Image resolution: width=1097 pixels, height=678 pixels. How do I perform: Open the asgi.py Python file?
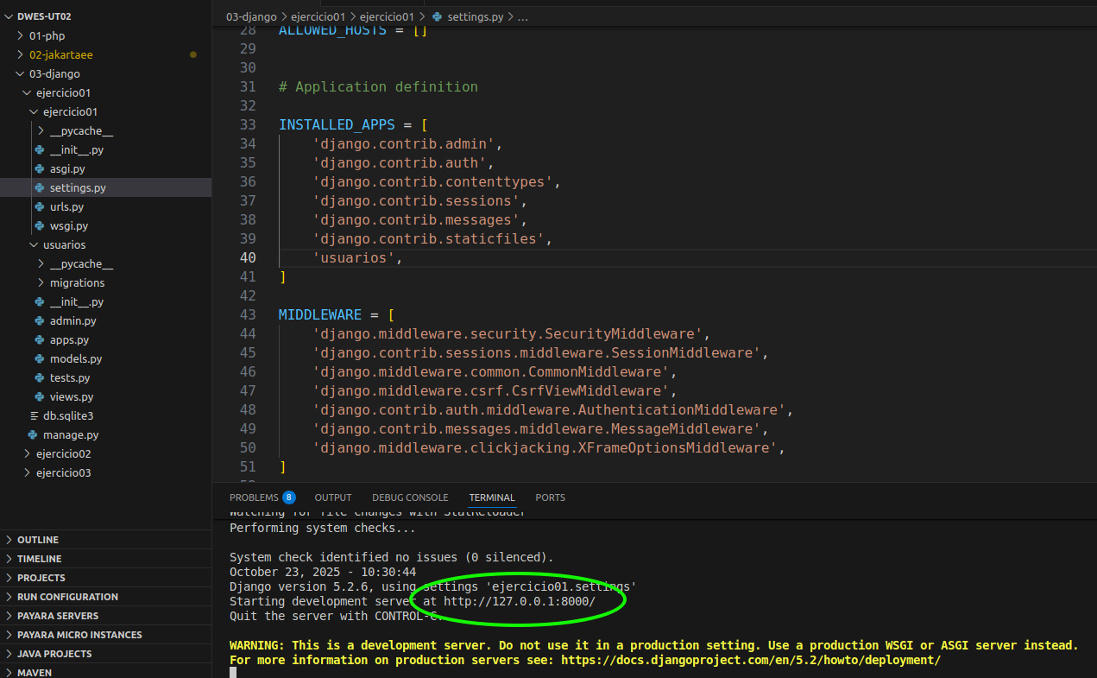(x=67, y=168)
